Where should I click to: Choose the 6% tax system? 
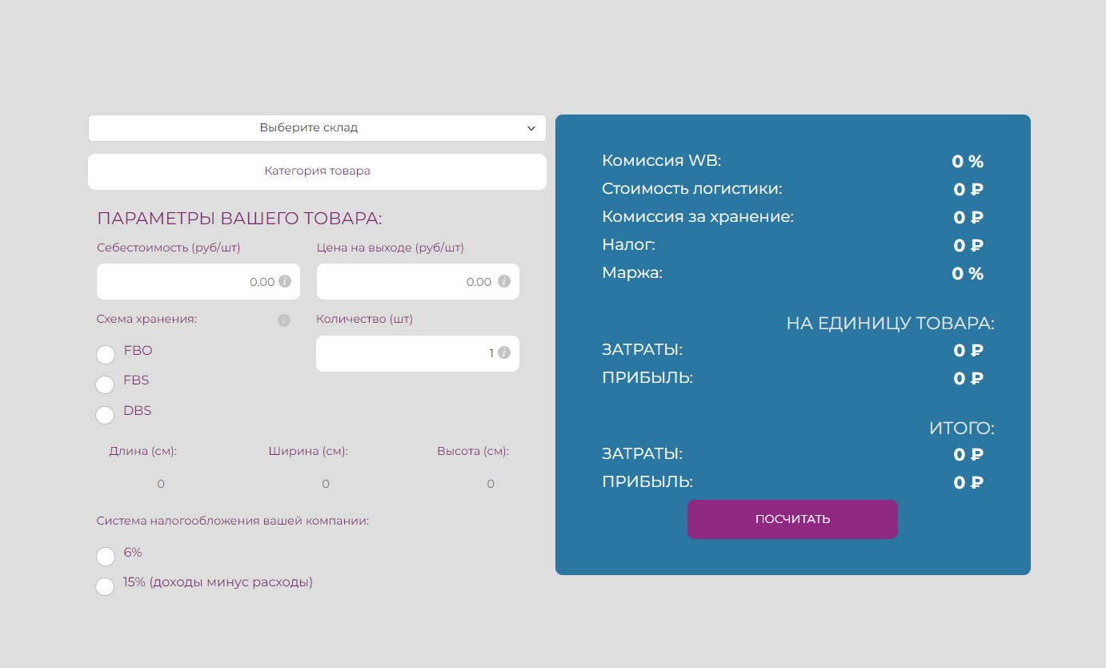point(105,557)
